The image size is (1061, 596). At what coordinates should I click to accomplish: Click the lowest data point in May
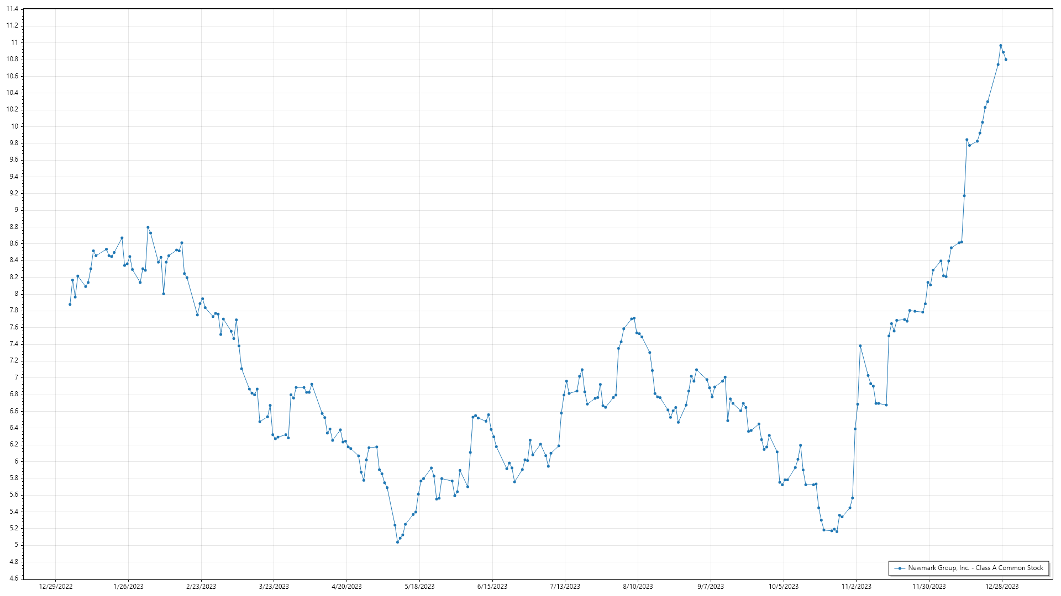(397, 542)
